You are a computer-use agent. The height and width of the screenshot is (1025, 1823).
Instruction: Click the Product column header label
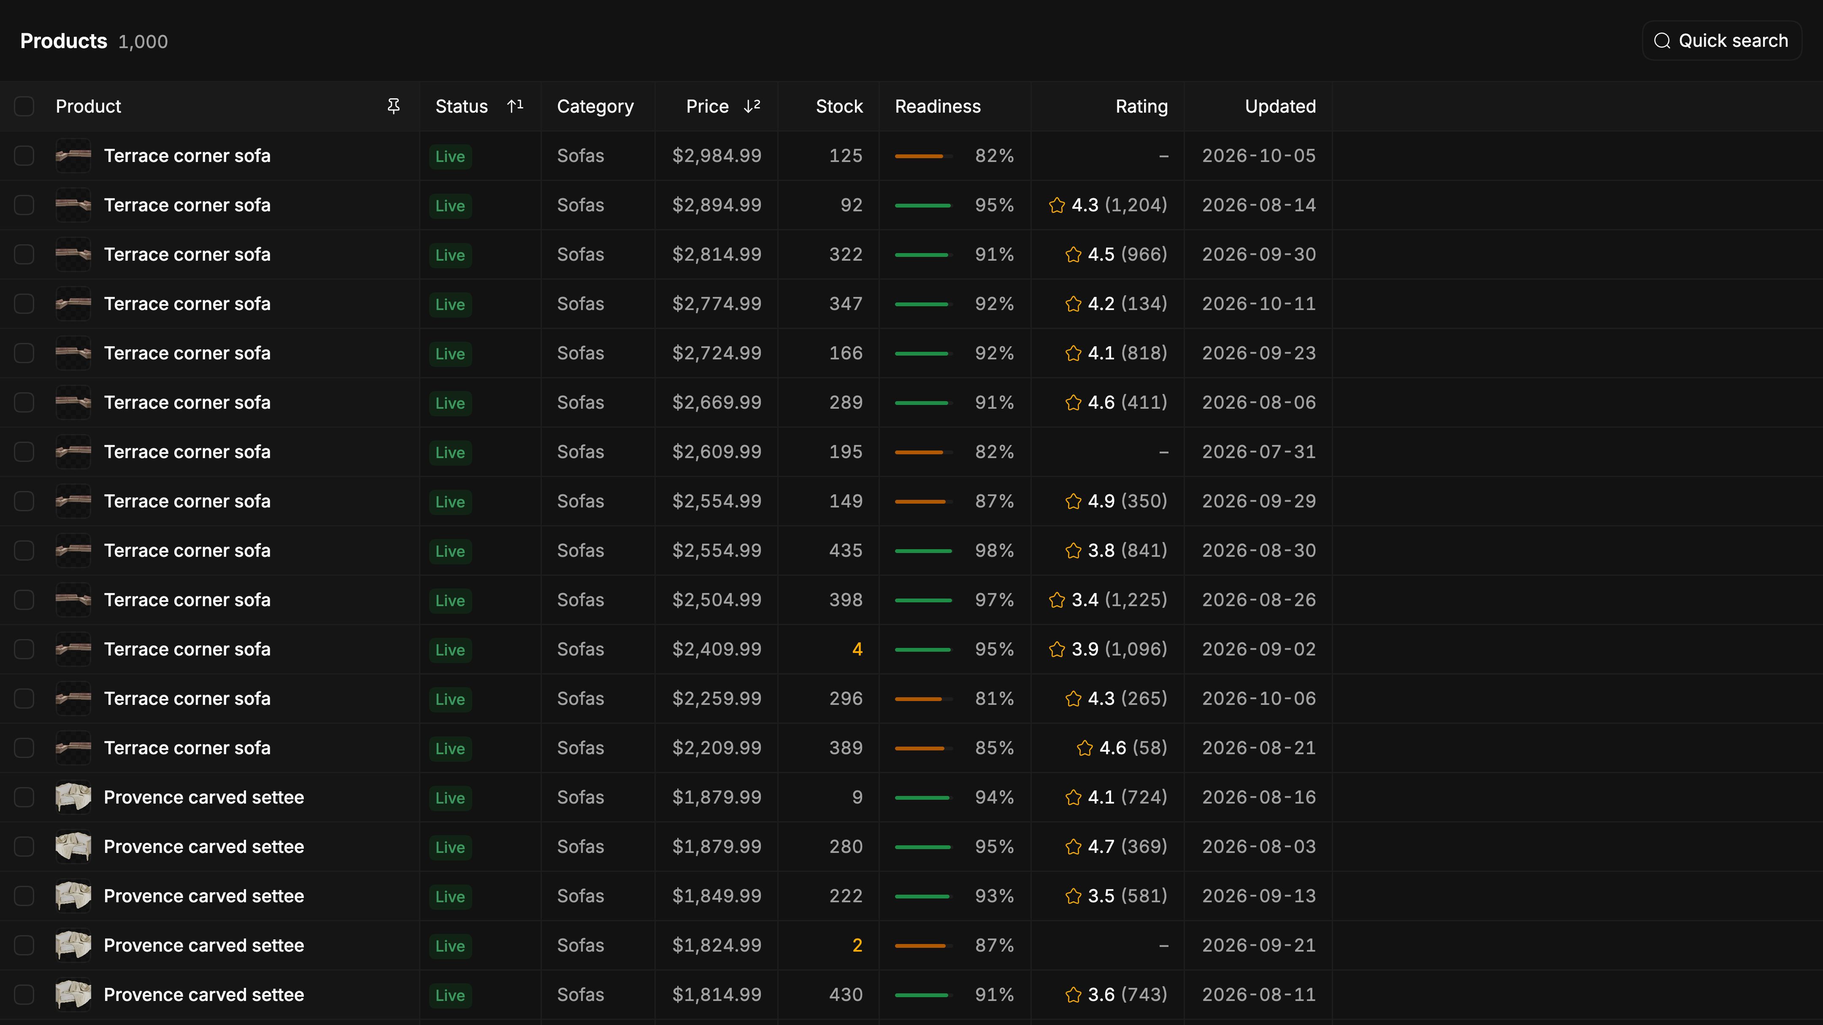(89, 106)
